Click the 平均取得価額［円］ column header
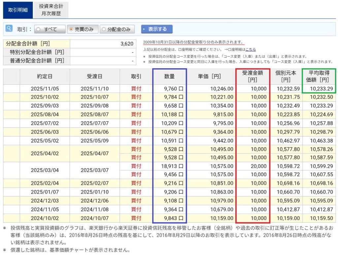The image size is (338, 255). point(319,76)
